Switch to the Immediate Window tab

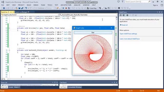(x=75, y=87)
